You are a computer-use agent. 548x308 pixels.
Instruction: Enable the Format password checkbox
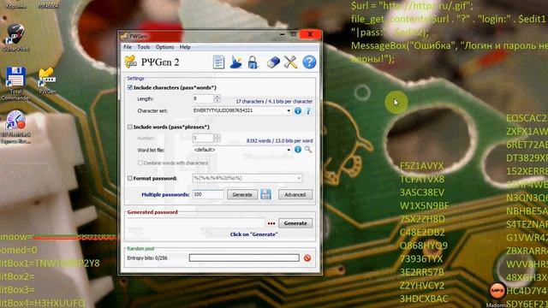pyautogui.click(x=129, y=178)
